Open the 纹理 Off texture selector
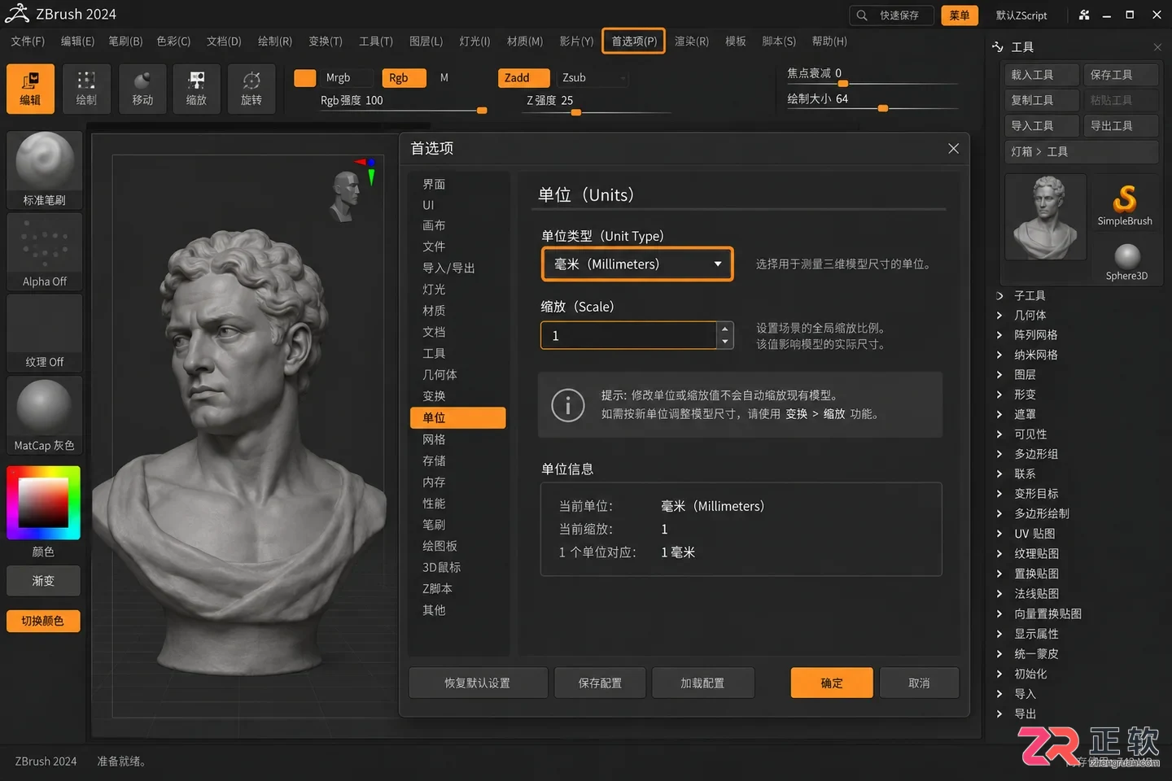Viewport: 1172px width, 781px height. (x=44, y=333)
